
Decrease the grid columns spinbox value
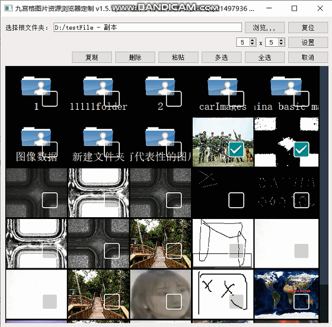[281, 44]
